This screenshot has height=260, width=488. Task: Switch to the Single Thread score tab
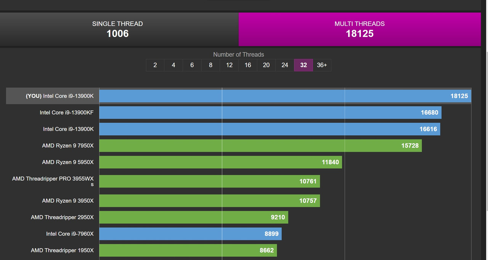119,29
